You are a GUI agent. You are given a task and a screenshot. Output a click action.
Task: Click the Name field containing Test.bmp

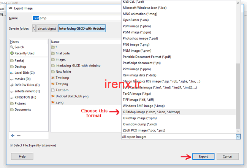pos(76,18)
